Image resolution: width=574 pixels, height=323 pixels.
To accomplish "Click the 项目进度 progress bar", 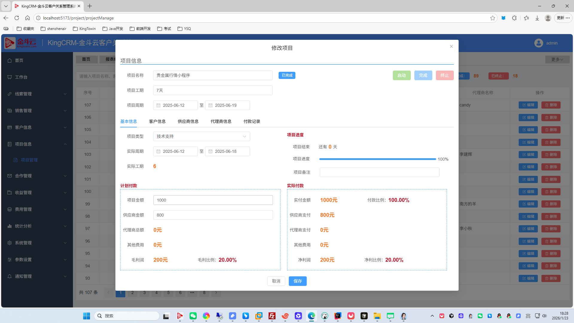I will (377, 159).
